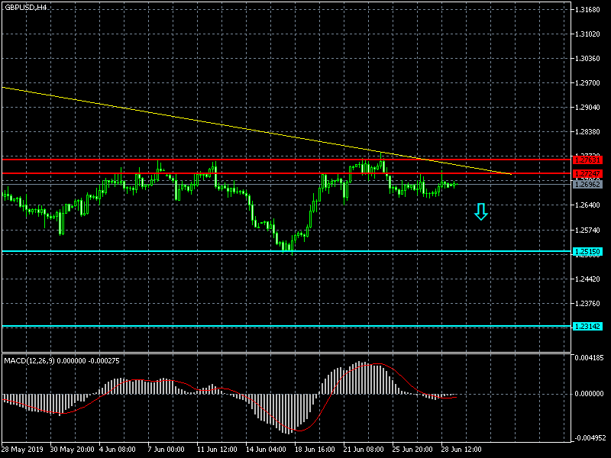Click the 1.26400 price axis value
Viewport: 611px width, 458px height.
tap(587, 205)
